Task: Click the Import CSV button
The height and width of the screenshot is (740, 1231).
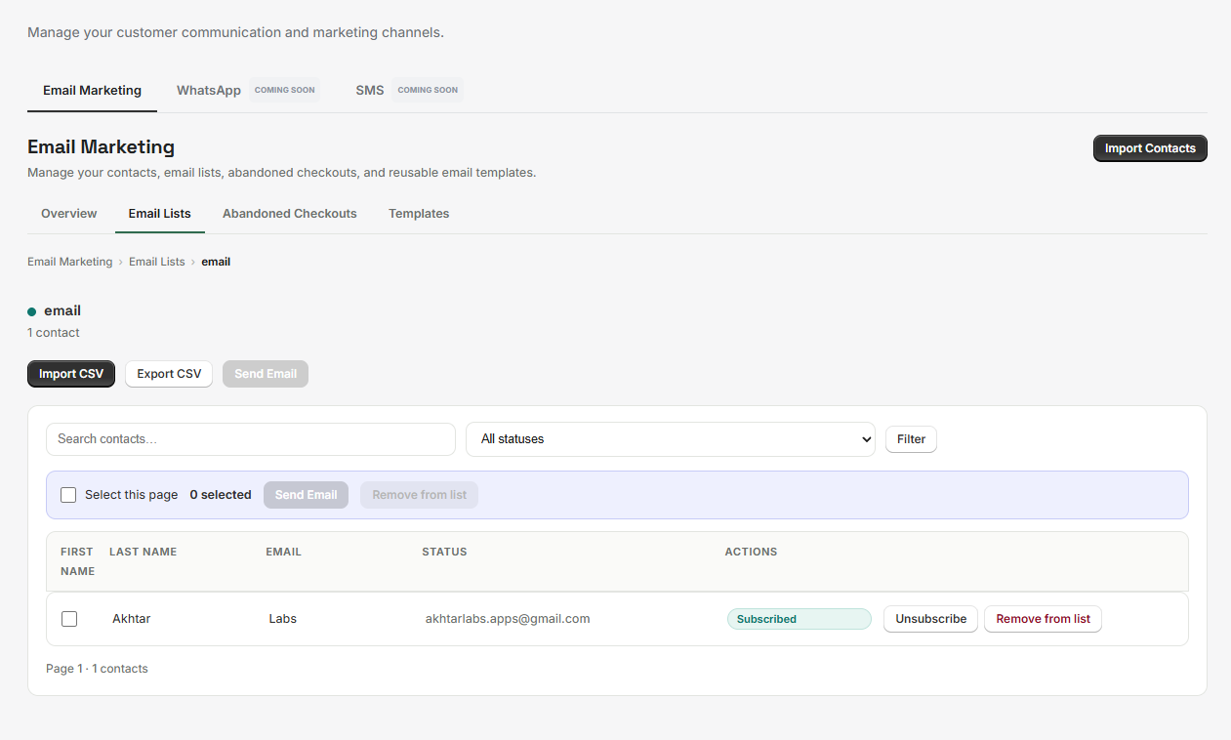Action: click(71, 374)
